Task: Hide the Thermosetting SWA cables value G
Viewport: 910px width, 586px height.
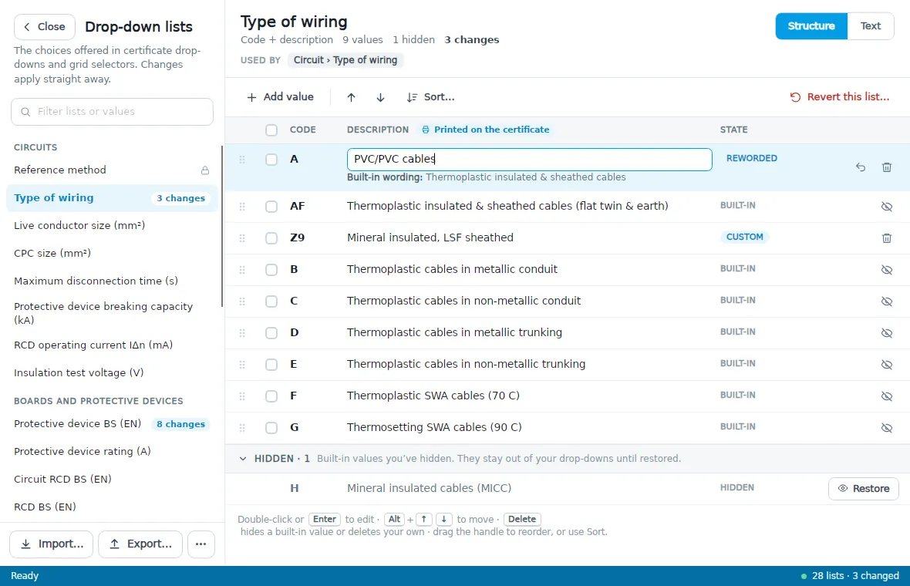Action: pos(886,428)
